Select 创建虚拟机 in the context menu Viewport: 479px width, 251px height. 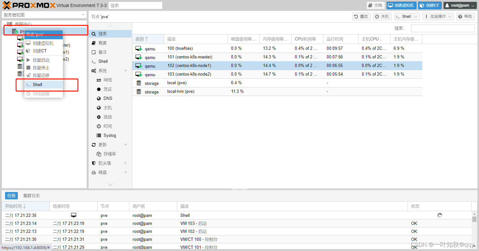pyautogui.click(x=43, y=43)
